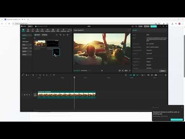Screen dimensions: 185x139
Task: Click the Import button in media panel
Action: point(37,35)
